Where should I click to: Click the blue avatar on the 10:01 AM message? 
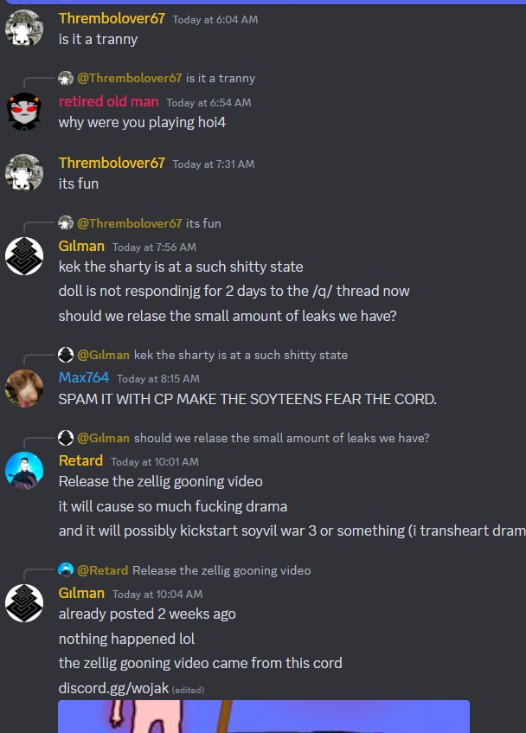click(24, 471)
